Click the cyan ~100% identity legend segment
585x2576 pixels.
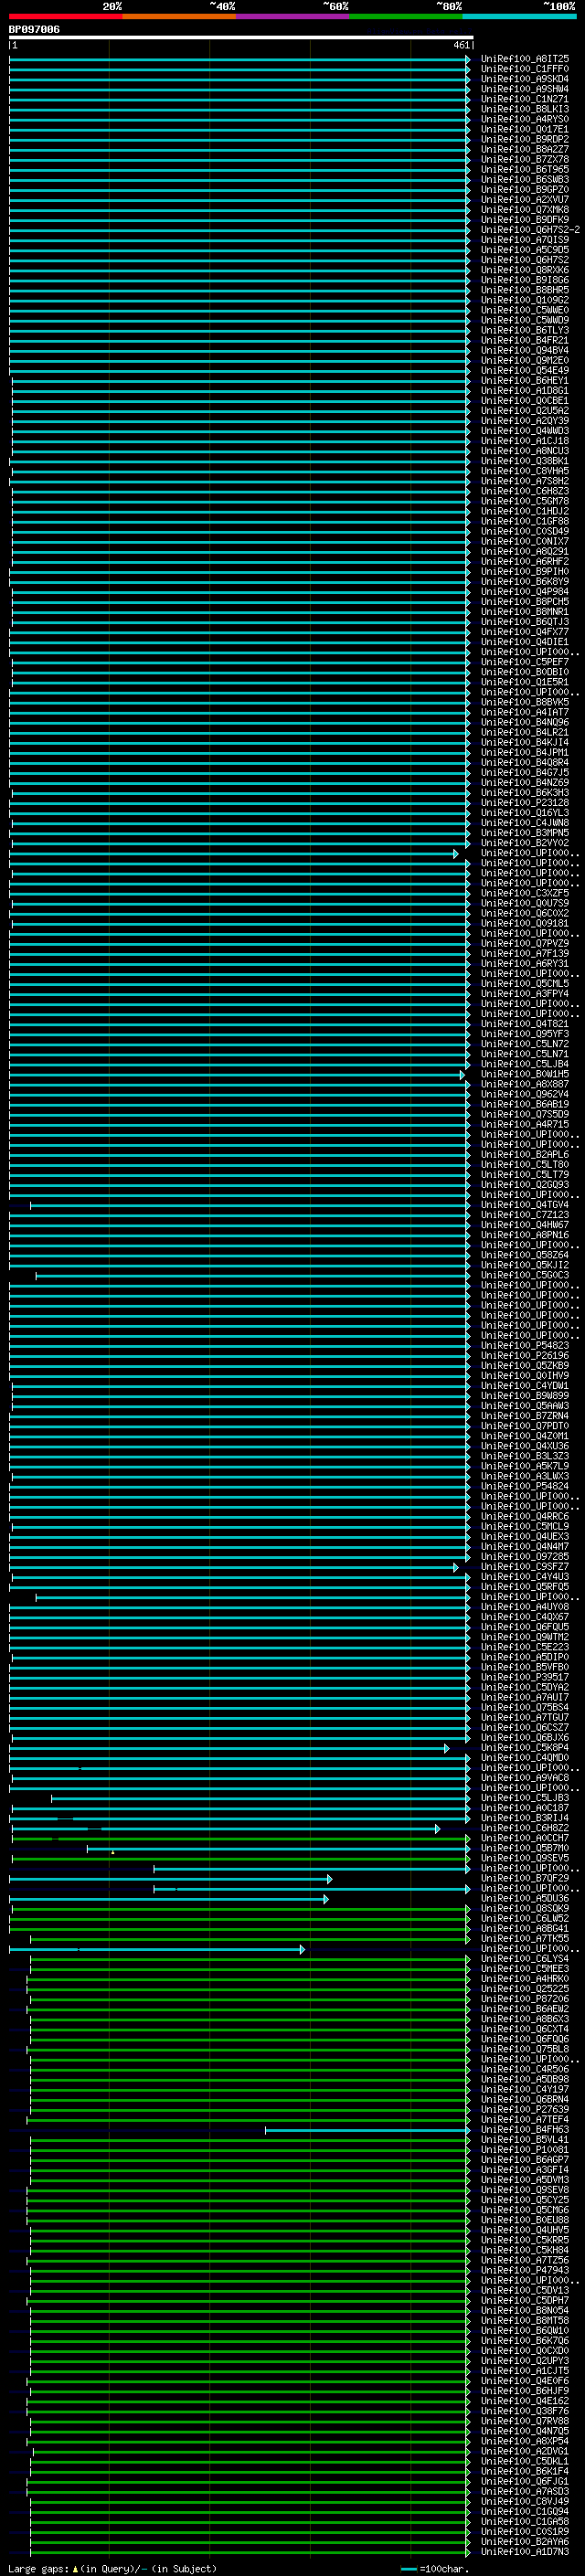(x=519, y=16)
